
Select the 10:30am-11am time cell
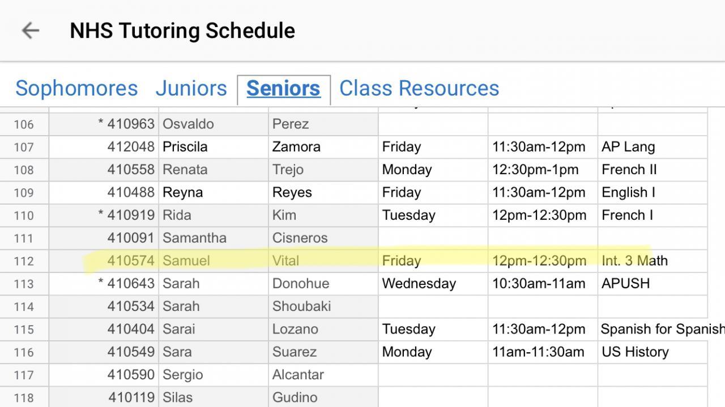click(x=542, y=283)
